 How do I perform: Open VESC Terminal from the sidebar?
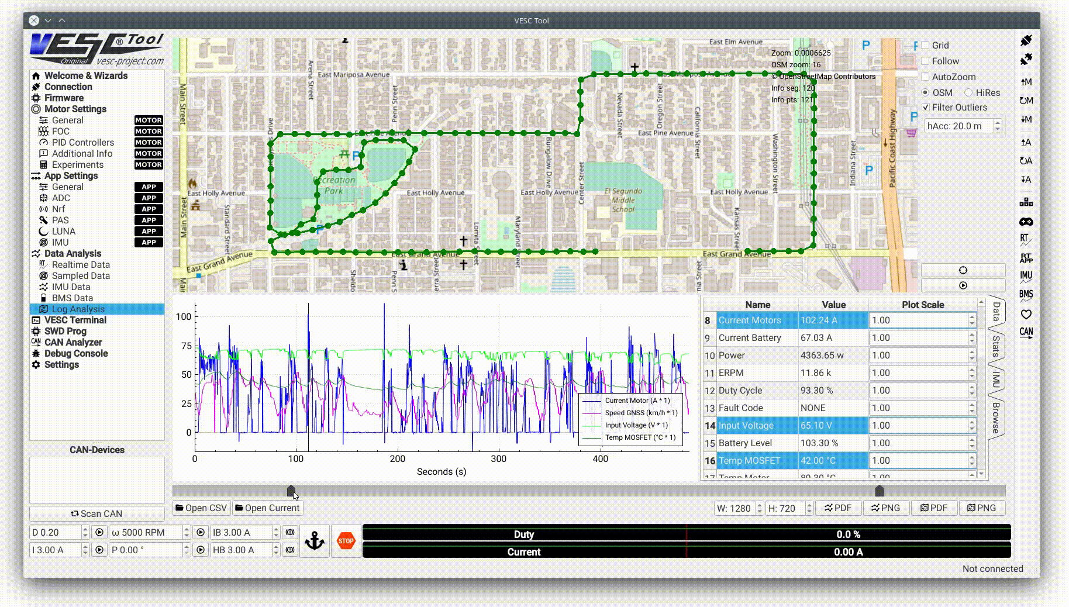pos(75,320)
